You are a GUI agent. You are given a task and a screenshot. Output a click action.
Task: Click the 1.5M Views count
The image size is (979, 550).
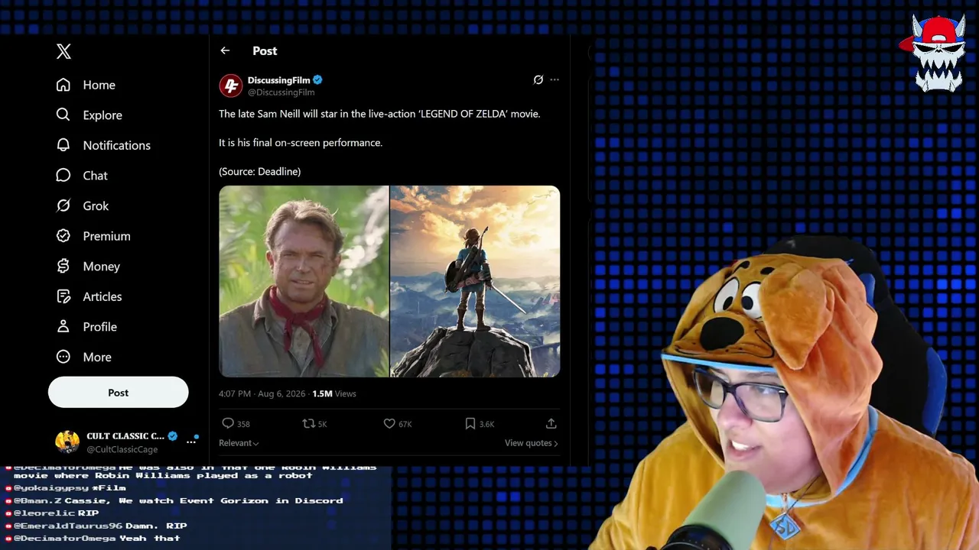pyautogui.click(x=334, y=393)
